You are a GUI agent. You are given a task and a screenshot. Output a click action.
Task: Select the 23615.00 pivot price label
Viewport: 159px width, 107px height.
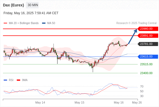point(148,56)
